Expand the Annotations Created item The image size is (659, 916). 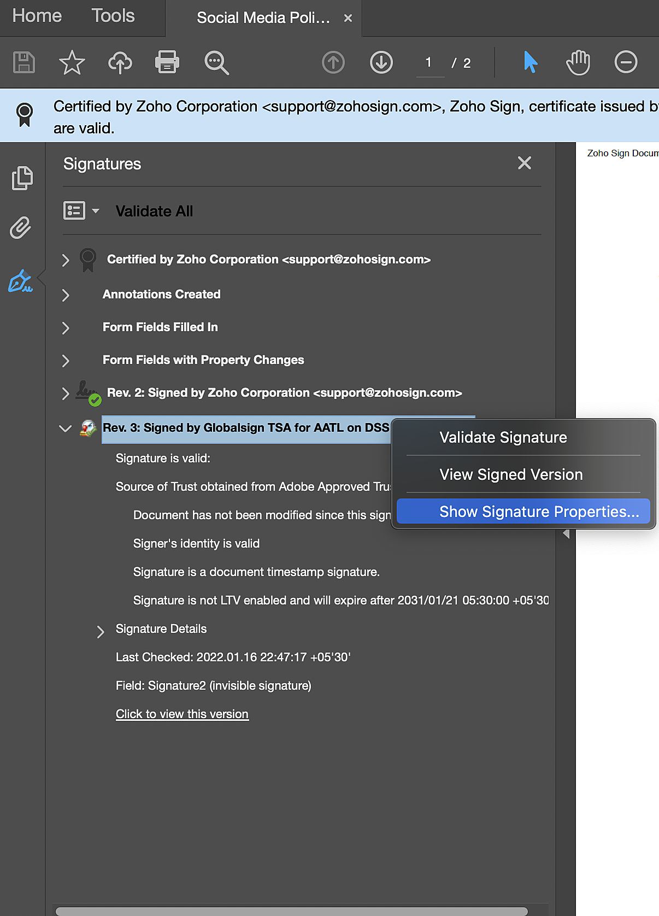point(66,295)
